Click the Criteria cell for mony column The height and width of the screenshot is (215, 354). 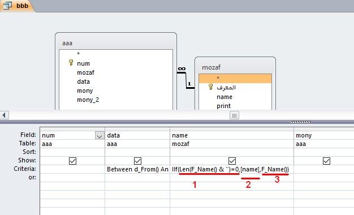pos(324,169)
